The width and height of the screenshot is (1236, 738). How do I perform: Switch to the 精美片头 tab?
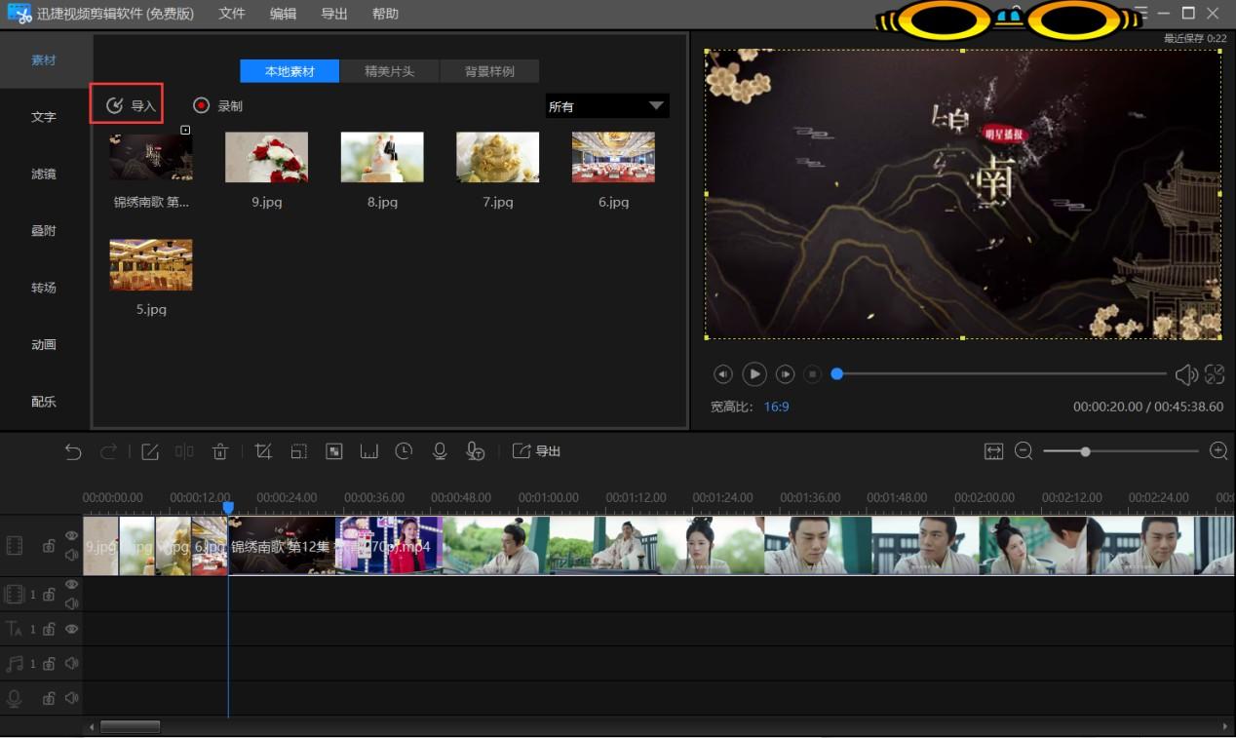pyautogui.click(x=389, y=71)
